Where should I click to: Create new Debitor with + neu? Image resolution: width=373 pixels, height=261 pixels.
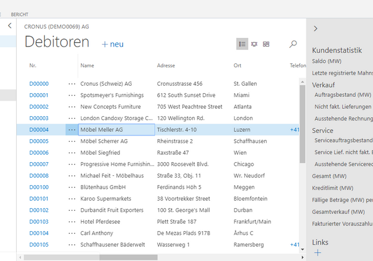(113, 44)
